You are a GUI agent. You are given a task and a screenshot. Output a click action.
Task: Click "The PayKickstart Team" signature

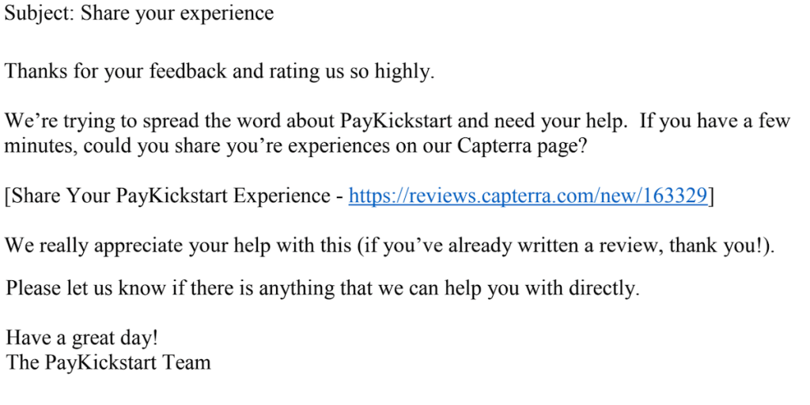(108, 362)
